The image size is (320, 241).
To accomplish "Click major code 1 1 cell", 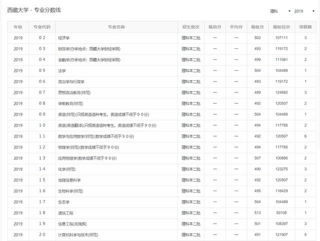I will [x=42, y=136].
